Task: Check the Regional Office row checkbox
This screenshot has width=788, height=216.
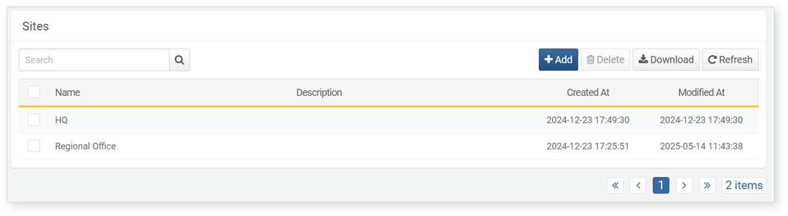Action: coord(34,146)
